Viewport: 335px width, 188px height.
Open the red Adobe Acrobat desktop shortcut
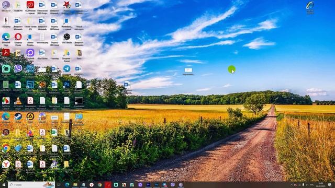[x=6, y=52]
